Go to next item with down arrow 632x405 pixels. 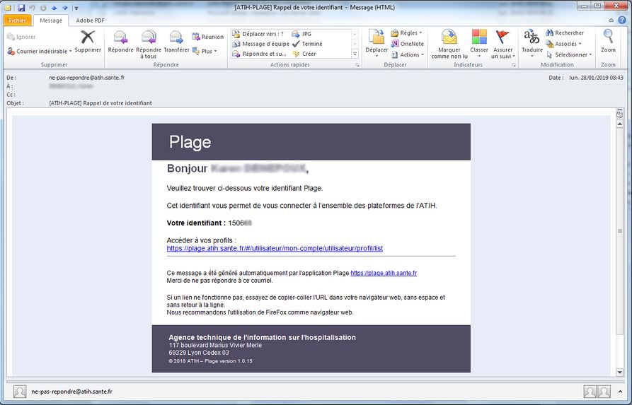click(65, 8)
